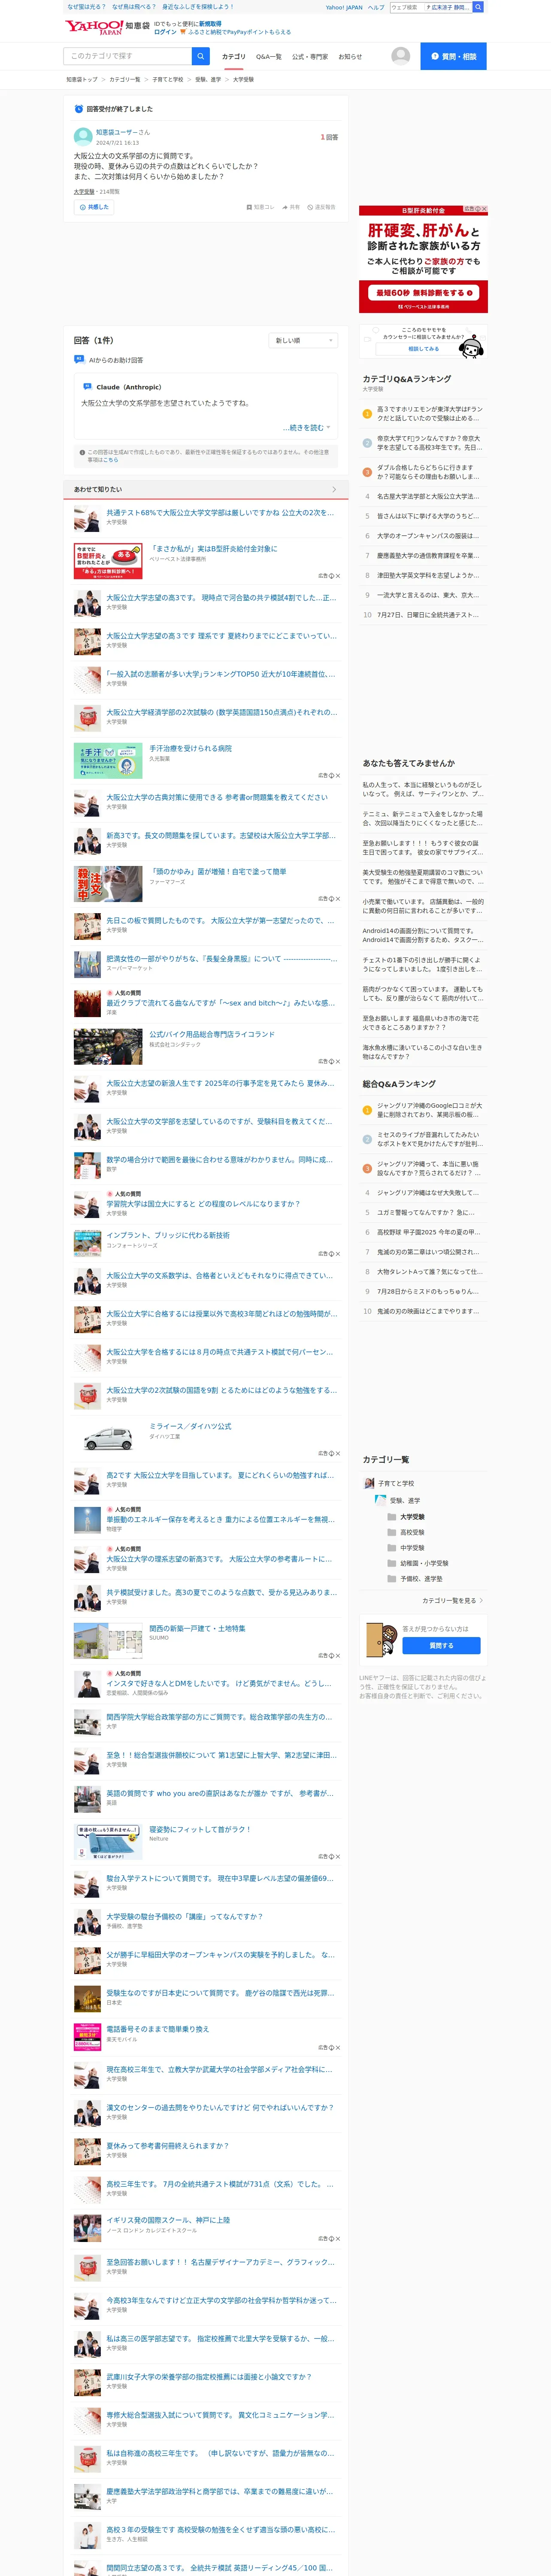Image resolution: width=551 pixels, height=2576 pixels.
Task: Click the blue 質問する button
Action: pyautogui.click(x=441, y=1645)
